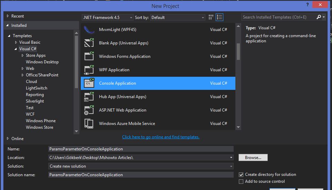Viewport: 332px width, 190px height.
Task: Open the Sort by Default dropdown
Action: pyautogui.click(x=178, y=18)
